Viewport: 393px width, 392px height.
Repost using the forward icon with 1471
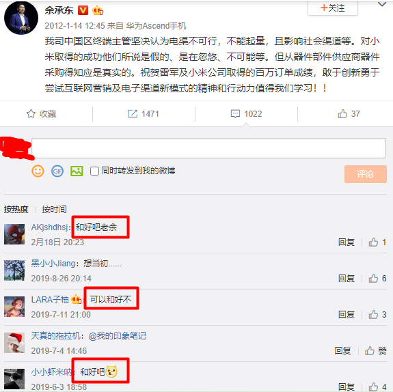(x=133, y=114)
